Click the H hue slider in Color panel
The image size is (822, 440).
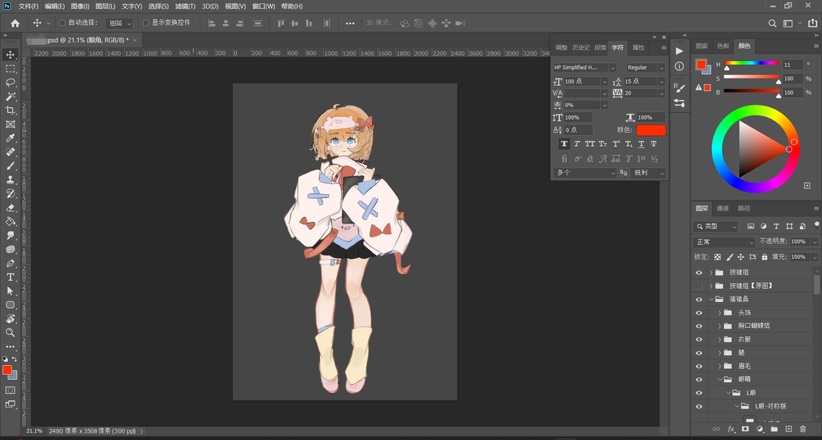752,63
